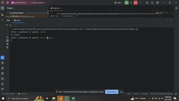Screen dimensions: 179x101
Task: Click the green Rerun main button
Action: 127,3
